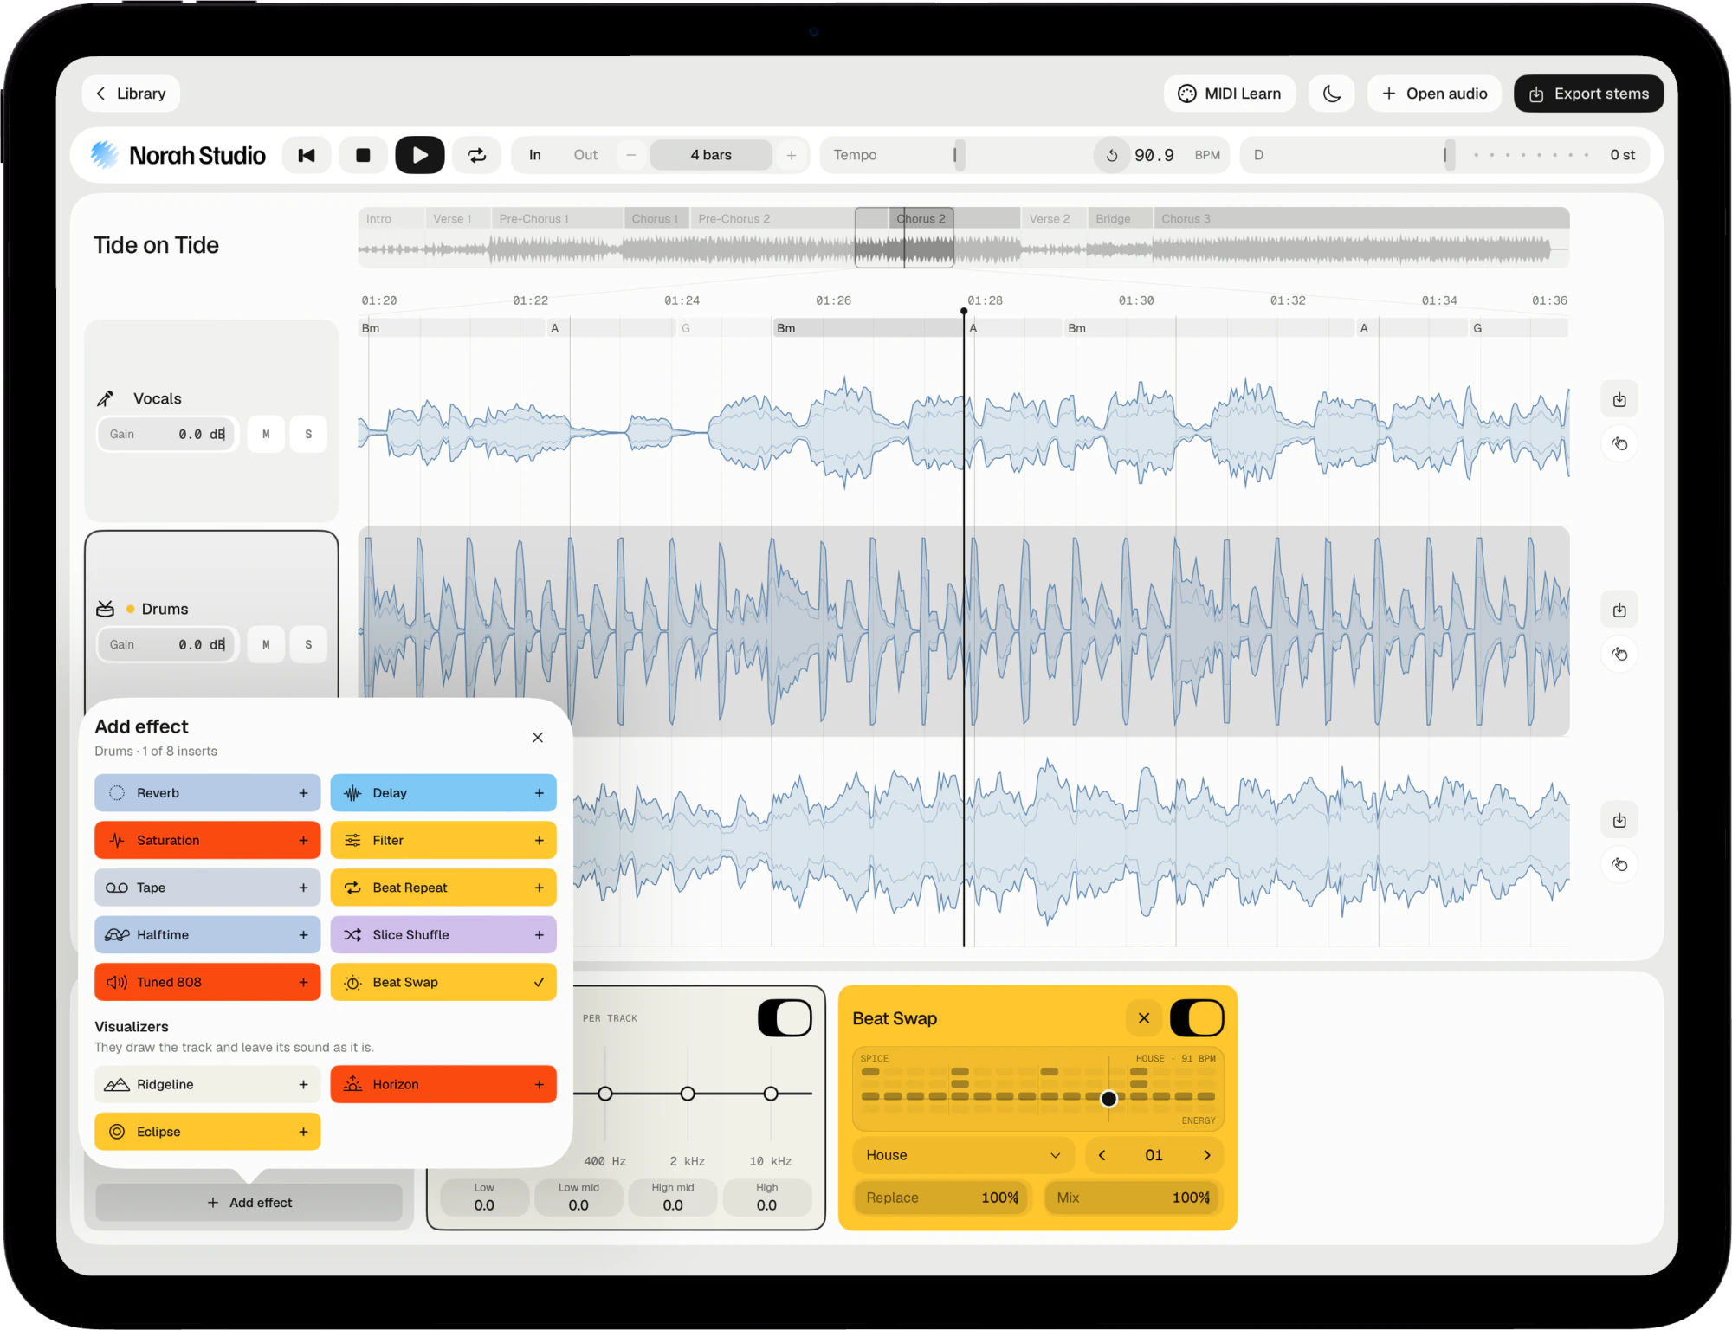Image resolution: width=1732 pixels, height=1330 pixels.
Task: Go to next Beat Swap pattern
Action: tap(1206, 1156)
